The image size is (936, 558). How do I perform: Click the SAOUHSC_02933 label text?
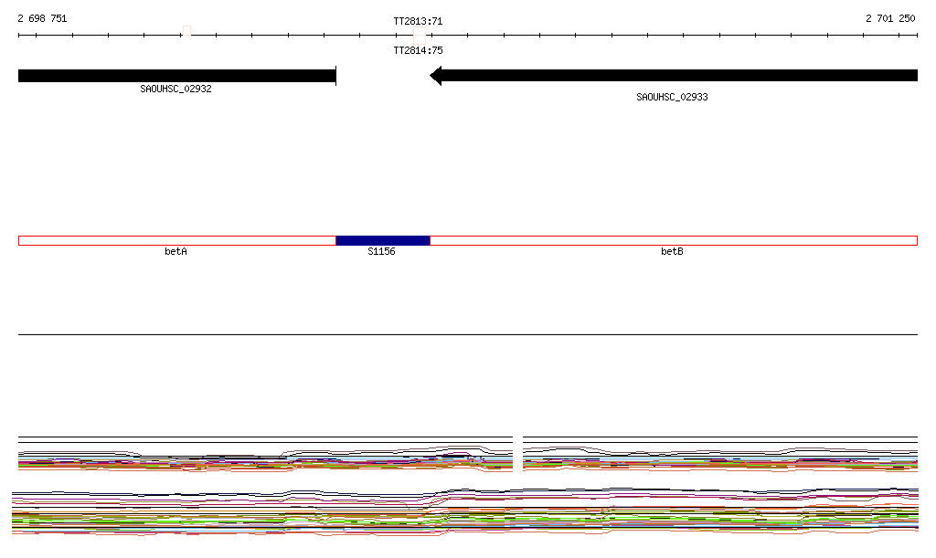(672, 97)
